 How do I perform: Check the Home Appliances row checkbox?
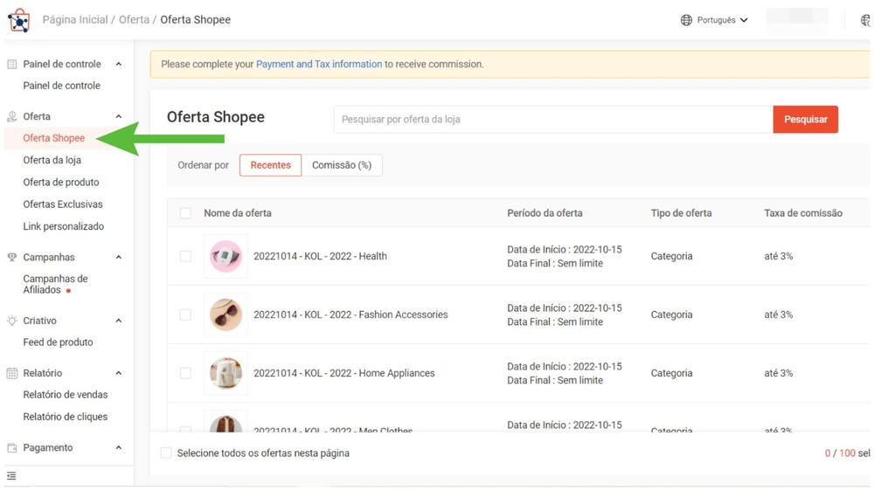[x=185, y=373]
